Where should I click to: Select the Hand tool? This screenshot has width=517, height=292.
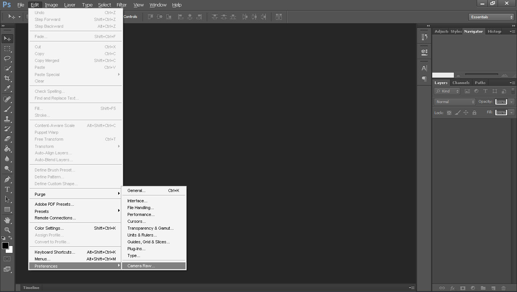tap(7, 220)
